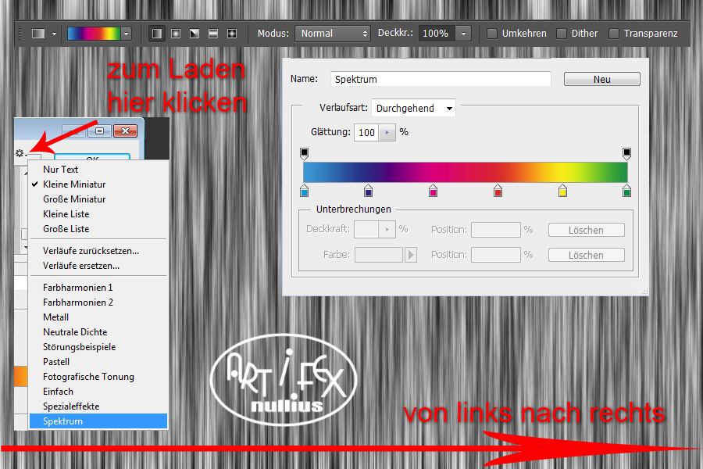Load the Neutrale Dichte gradients
The height and width of the screenshot is (469, 703).
[98, 331]
